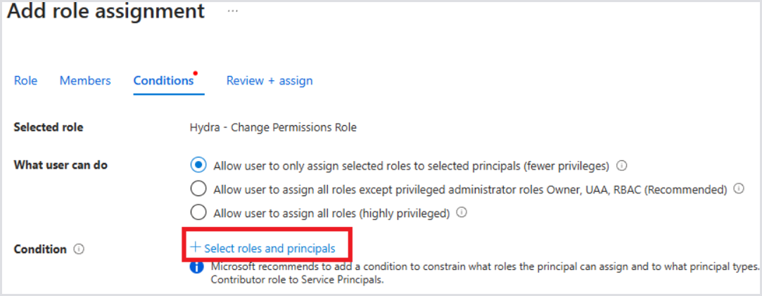Click the Hydra - Change Permissions Role text
Viewport: 762px width, 296px height.
273,127
